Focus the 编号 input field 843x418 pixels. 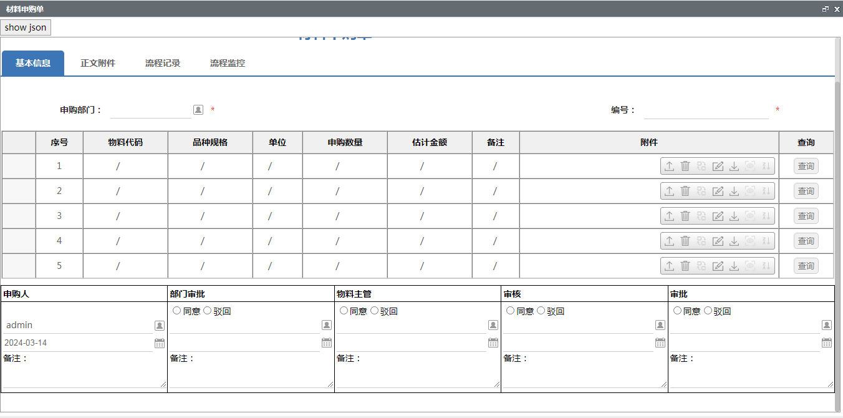[706, 110]
